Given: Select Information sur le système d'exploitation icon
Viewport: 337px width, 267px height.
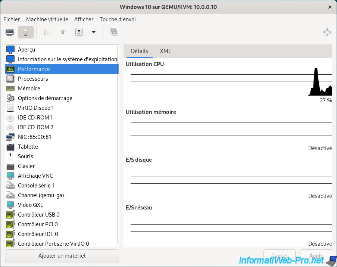Looking at the screenshot, I should (x=10, y=59).
